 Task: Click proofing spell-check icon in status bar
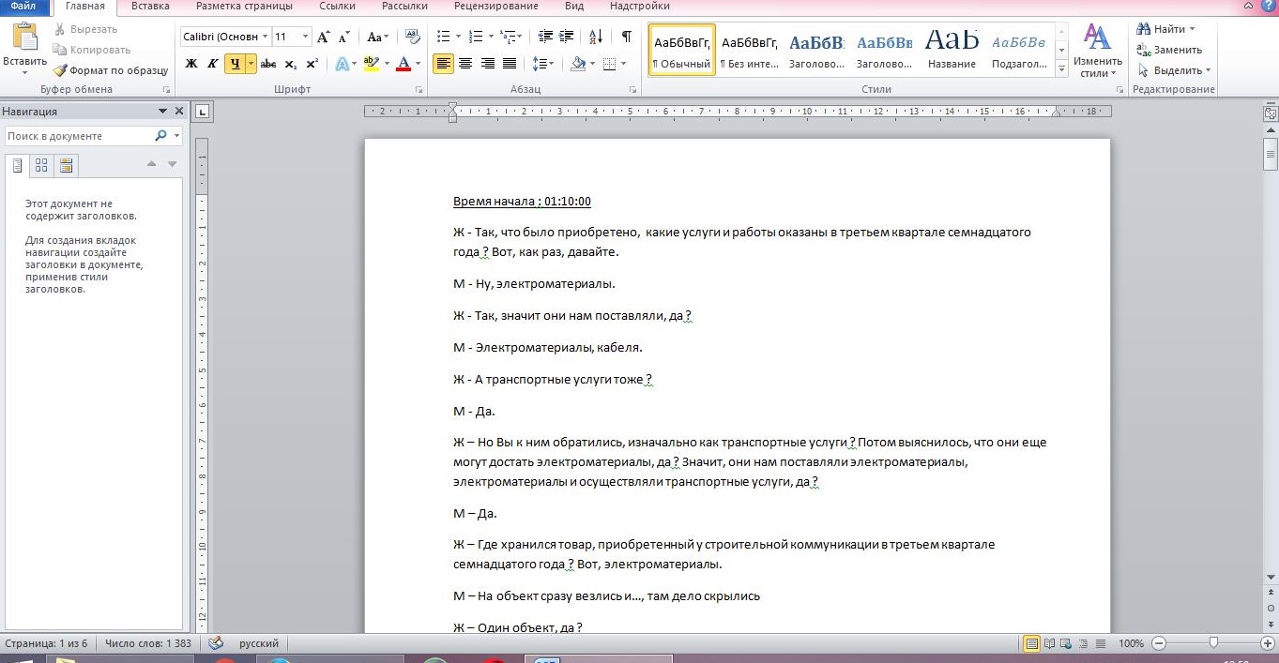[x=215, y=643]
